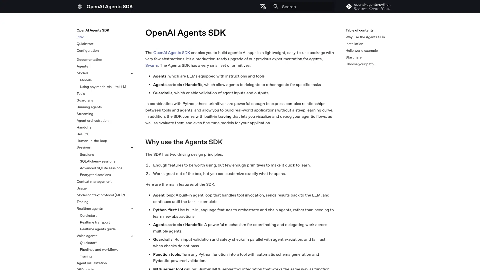480x270 pixels.
Task: Open the OpenAI Agents SDK inline link
Action: coord(171,53)
